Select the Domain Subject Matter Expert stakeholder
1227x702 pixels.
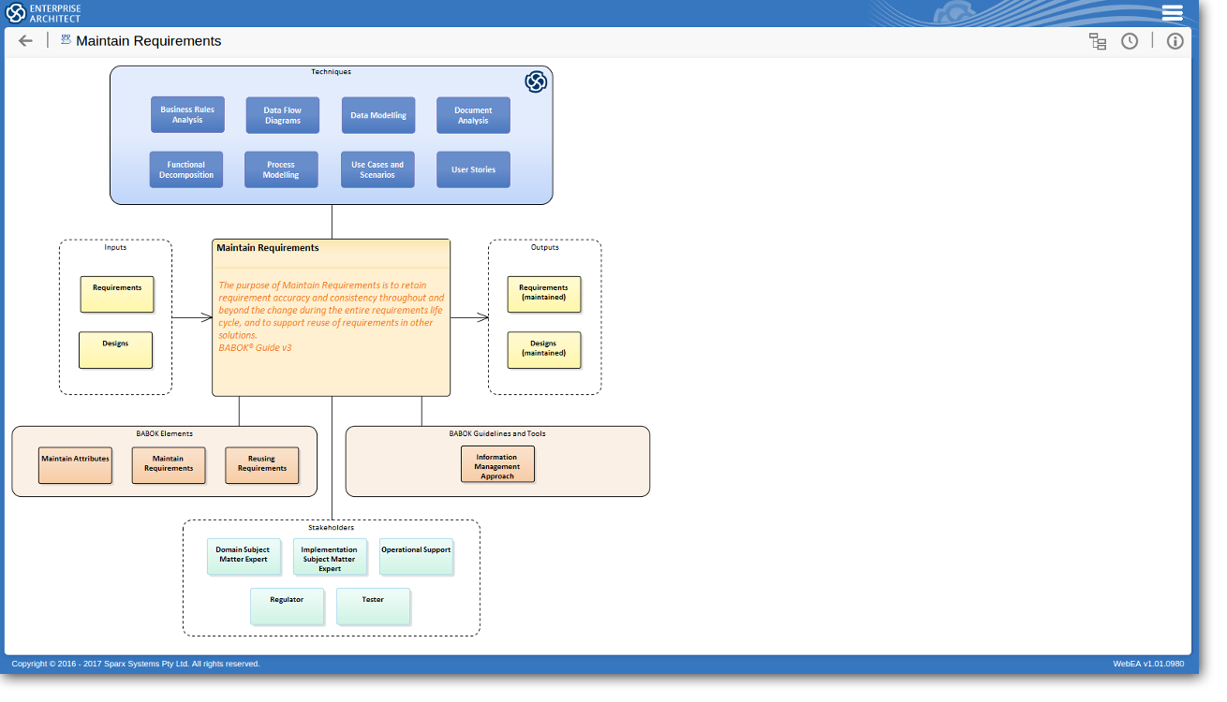click(244, 556)
